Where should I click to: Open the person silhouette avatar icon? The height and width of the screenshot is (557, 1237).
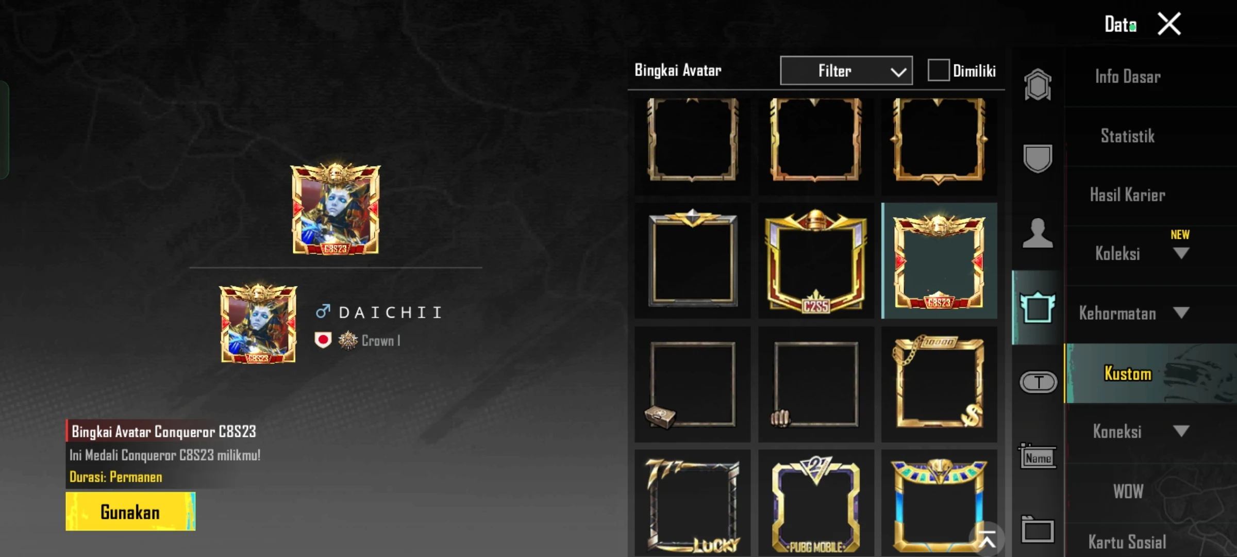point(1038,233)
